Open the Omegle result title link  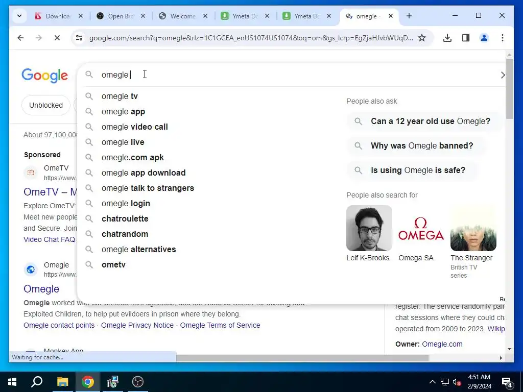[41, 289]
